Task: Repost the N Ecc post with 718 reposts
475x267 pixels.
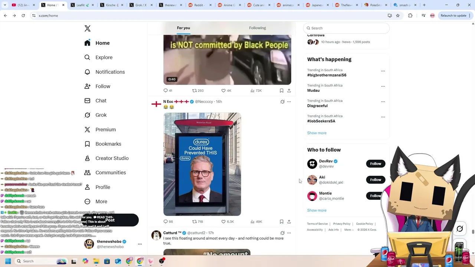Action: click(197, 222)
